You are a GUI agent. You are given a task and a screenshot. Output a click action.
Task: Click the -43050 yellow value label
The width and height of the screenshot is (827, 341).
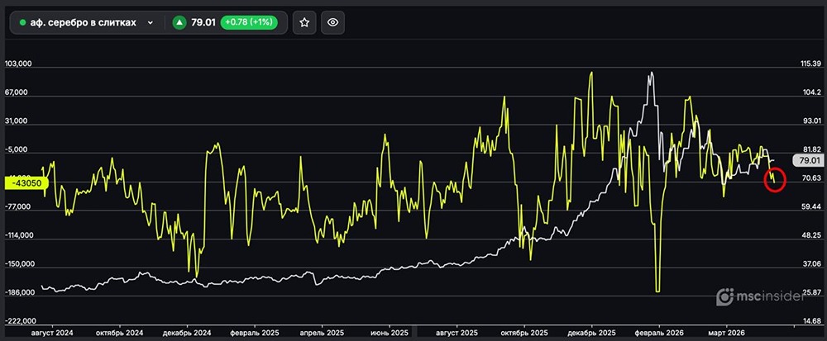(26, 182)
